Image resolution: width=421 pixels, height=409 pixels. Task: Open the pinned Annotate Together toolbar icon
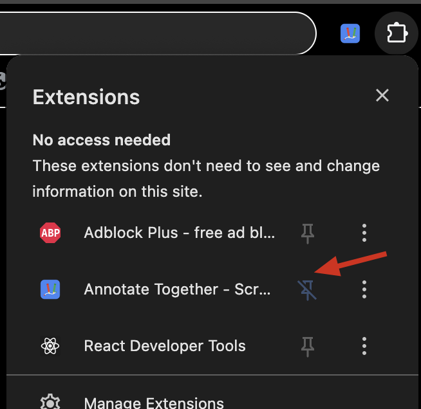coord(350,33)
